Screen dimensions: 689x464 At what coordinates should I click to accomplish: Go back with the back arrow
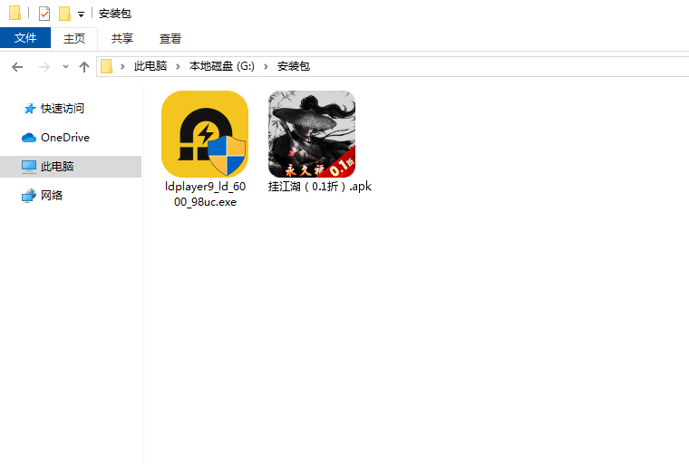coord(17,67)
